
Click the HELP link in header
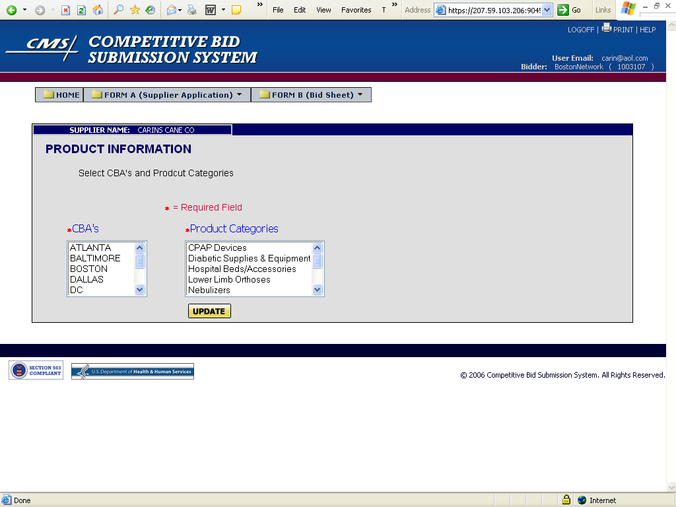click(x=648, y=30)
